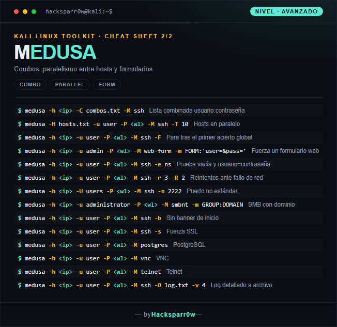This screenshot has width=337, height=327.
Task: Click 'Log detallado a archivo' description
Action: coord(241,285)
